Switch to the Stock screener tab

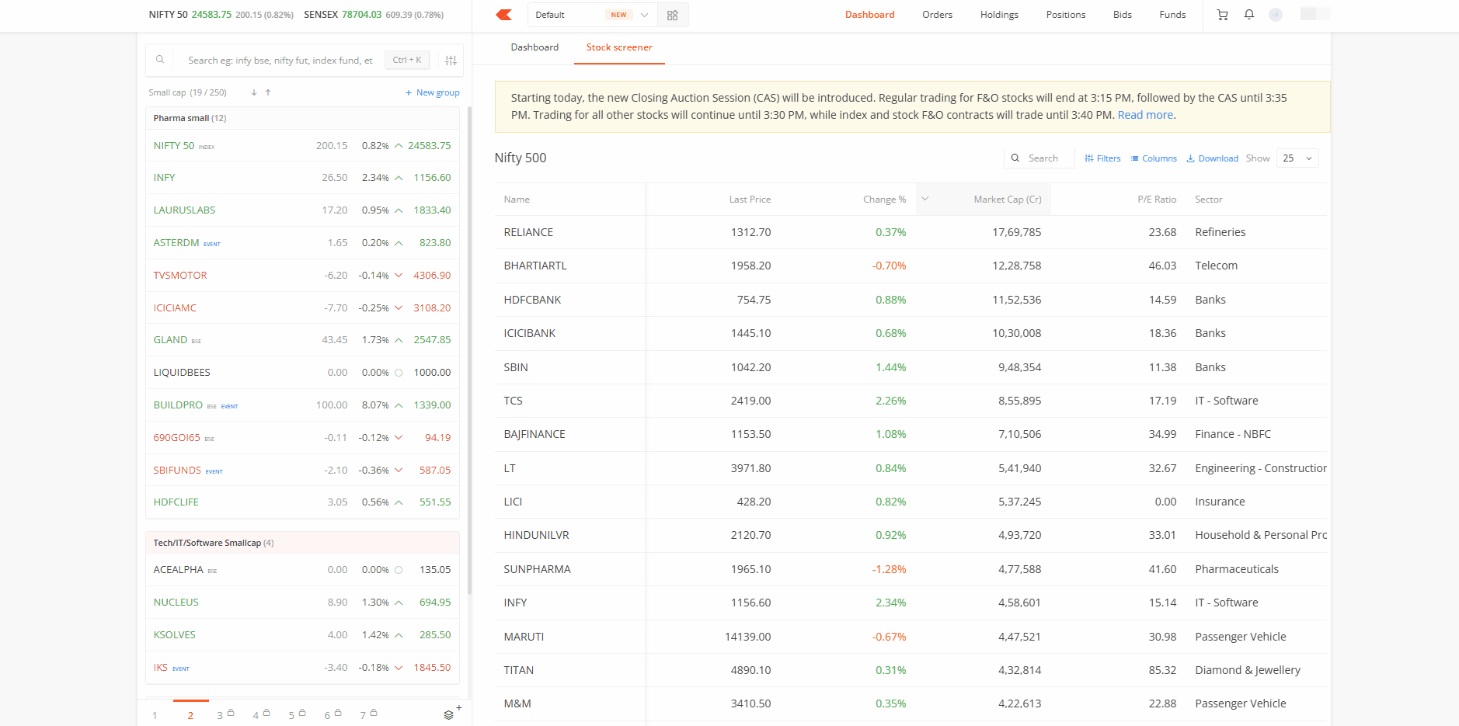(619, 47)
